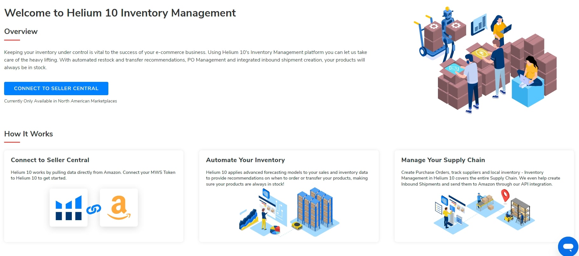Click the How It Works heading
579x256 pixels.
coord(29,134)
